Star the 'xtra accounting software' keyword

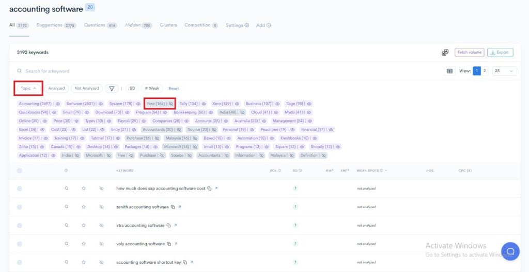(x=84, y=225)
